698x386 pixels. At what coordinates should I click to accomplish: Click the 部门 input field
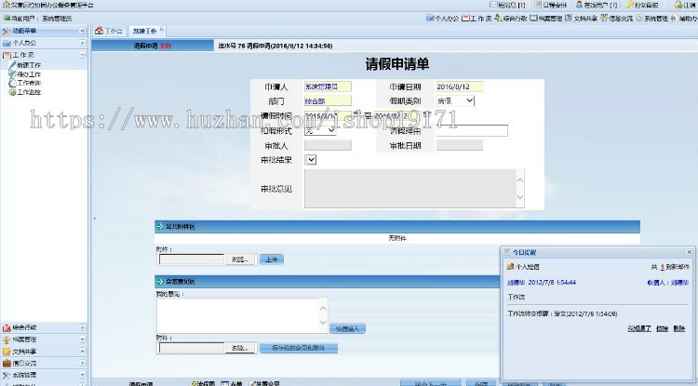328,101
